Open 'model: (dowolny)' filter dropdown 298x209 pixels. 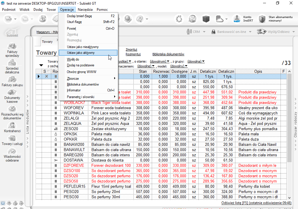[x=179, y=66]
